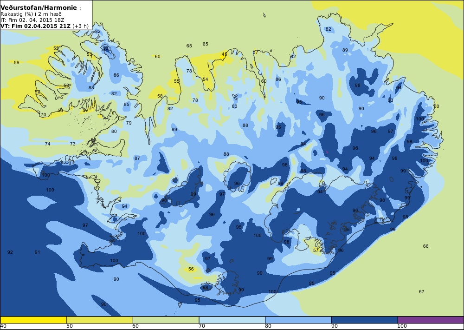Image resolution: width=464 pixels, height=330 pixels.
Task: Click the medium blue 80–90 legend band
Action: (298, 320)
